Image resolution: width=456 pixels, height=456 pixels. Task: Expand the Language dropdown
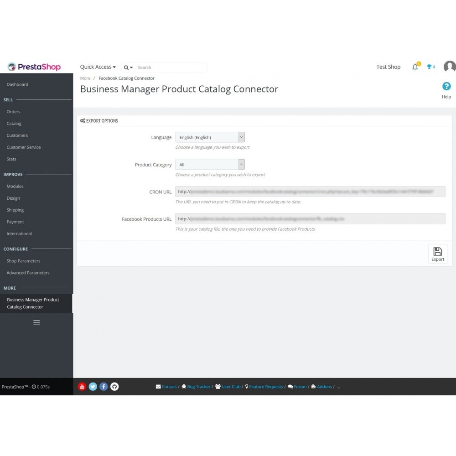210,137
